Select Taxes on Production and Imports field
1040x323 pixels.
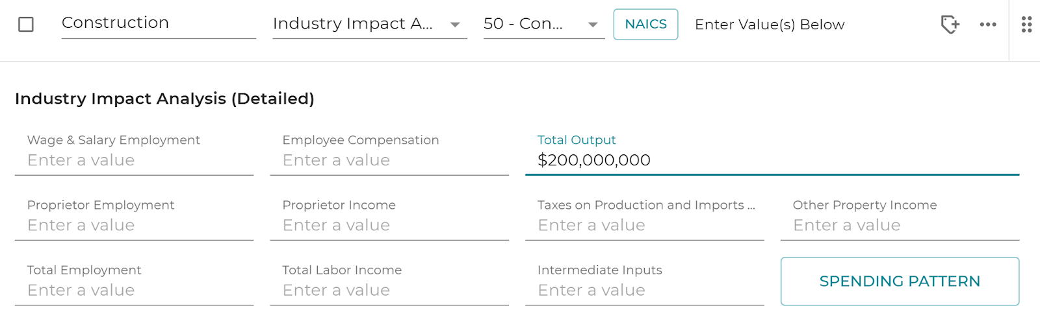click(x=645, y=218)
